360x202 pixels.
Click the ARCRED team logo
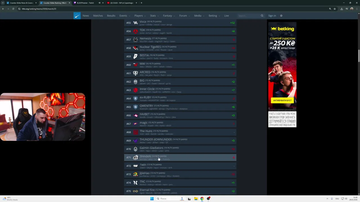(x=135, y=73)
